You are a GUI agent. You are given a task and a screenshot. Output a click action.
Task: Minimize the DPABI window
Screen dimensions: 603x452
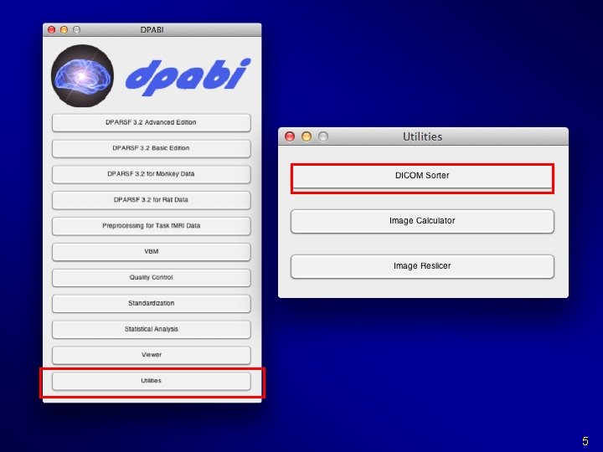coord(64,29)
